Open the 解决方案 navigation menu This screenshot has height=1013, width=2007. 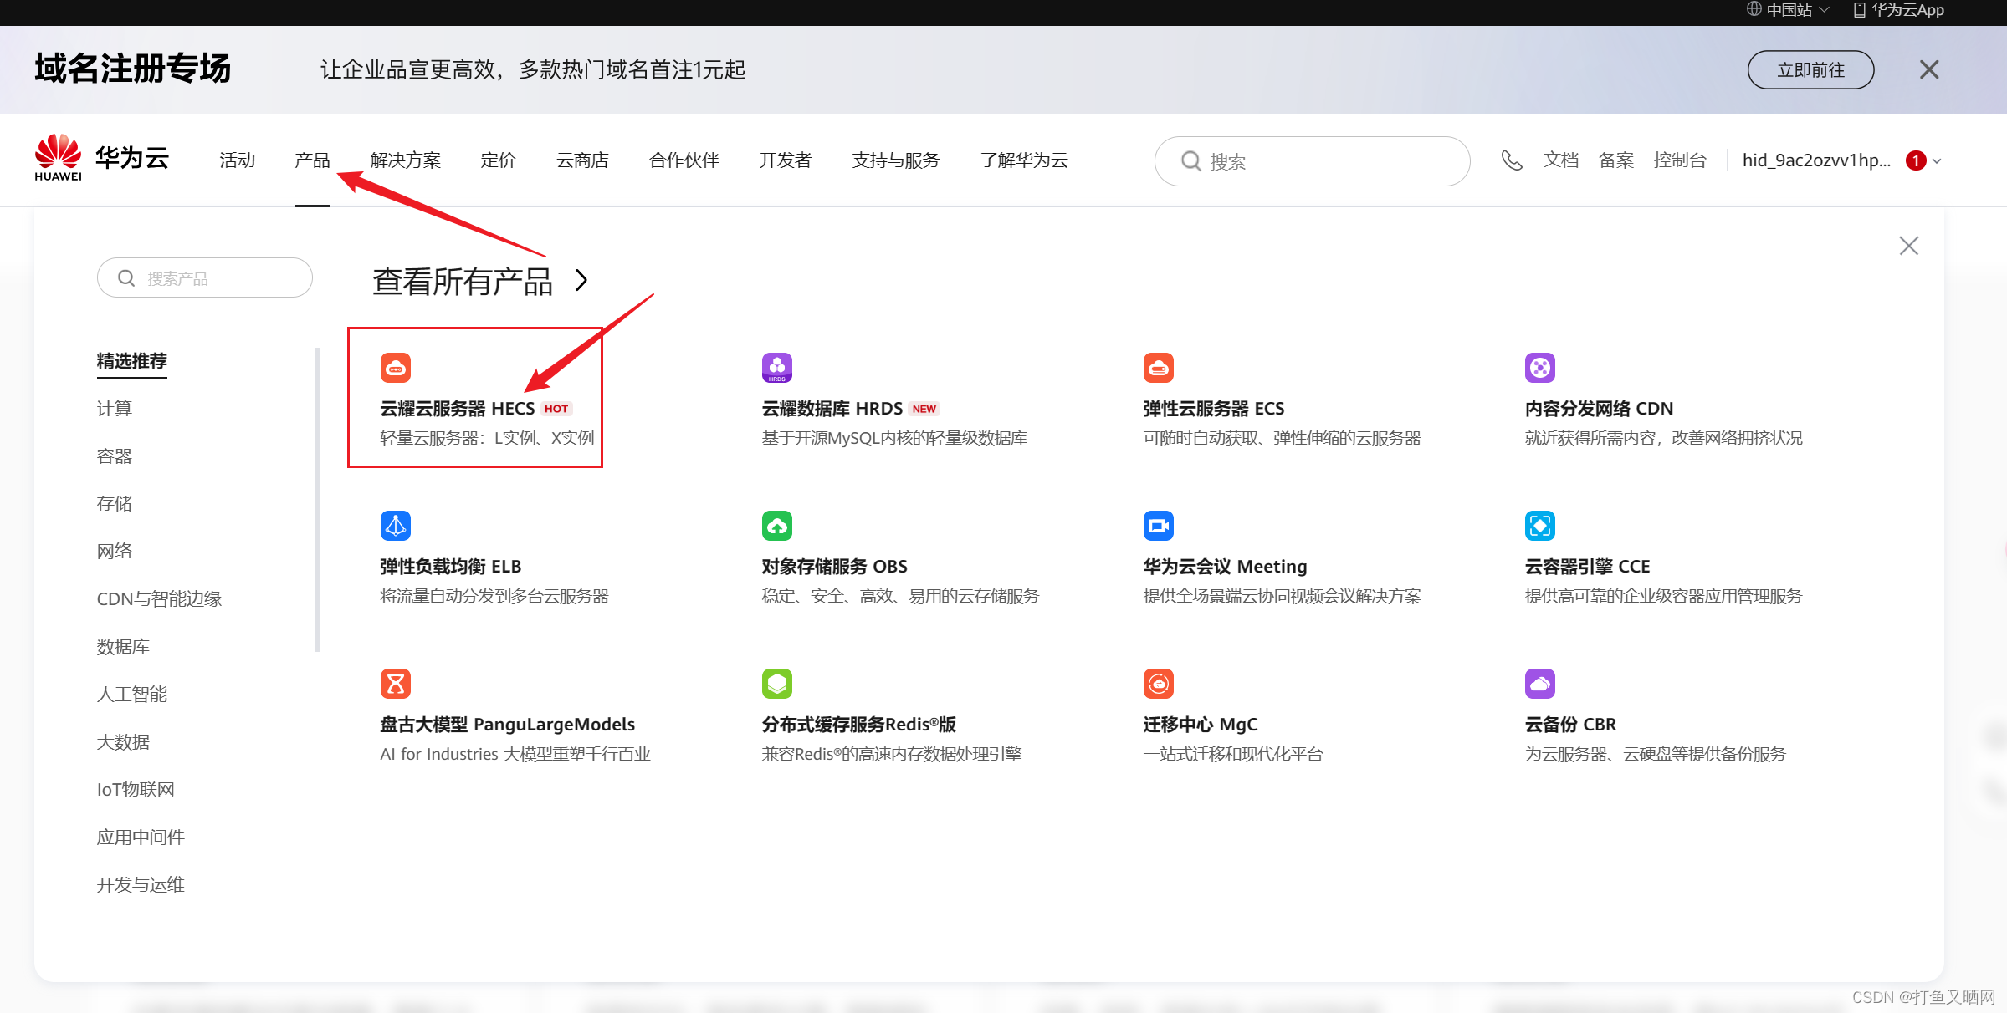(405, 160)
